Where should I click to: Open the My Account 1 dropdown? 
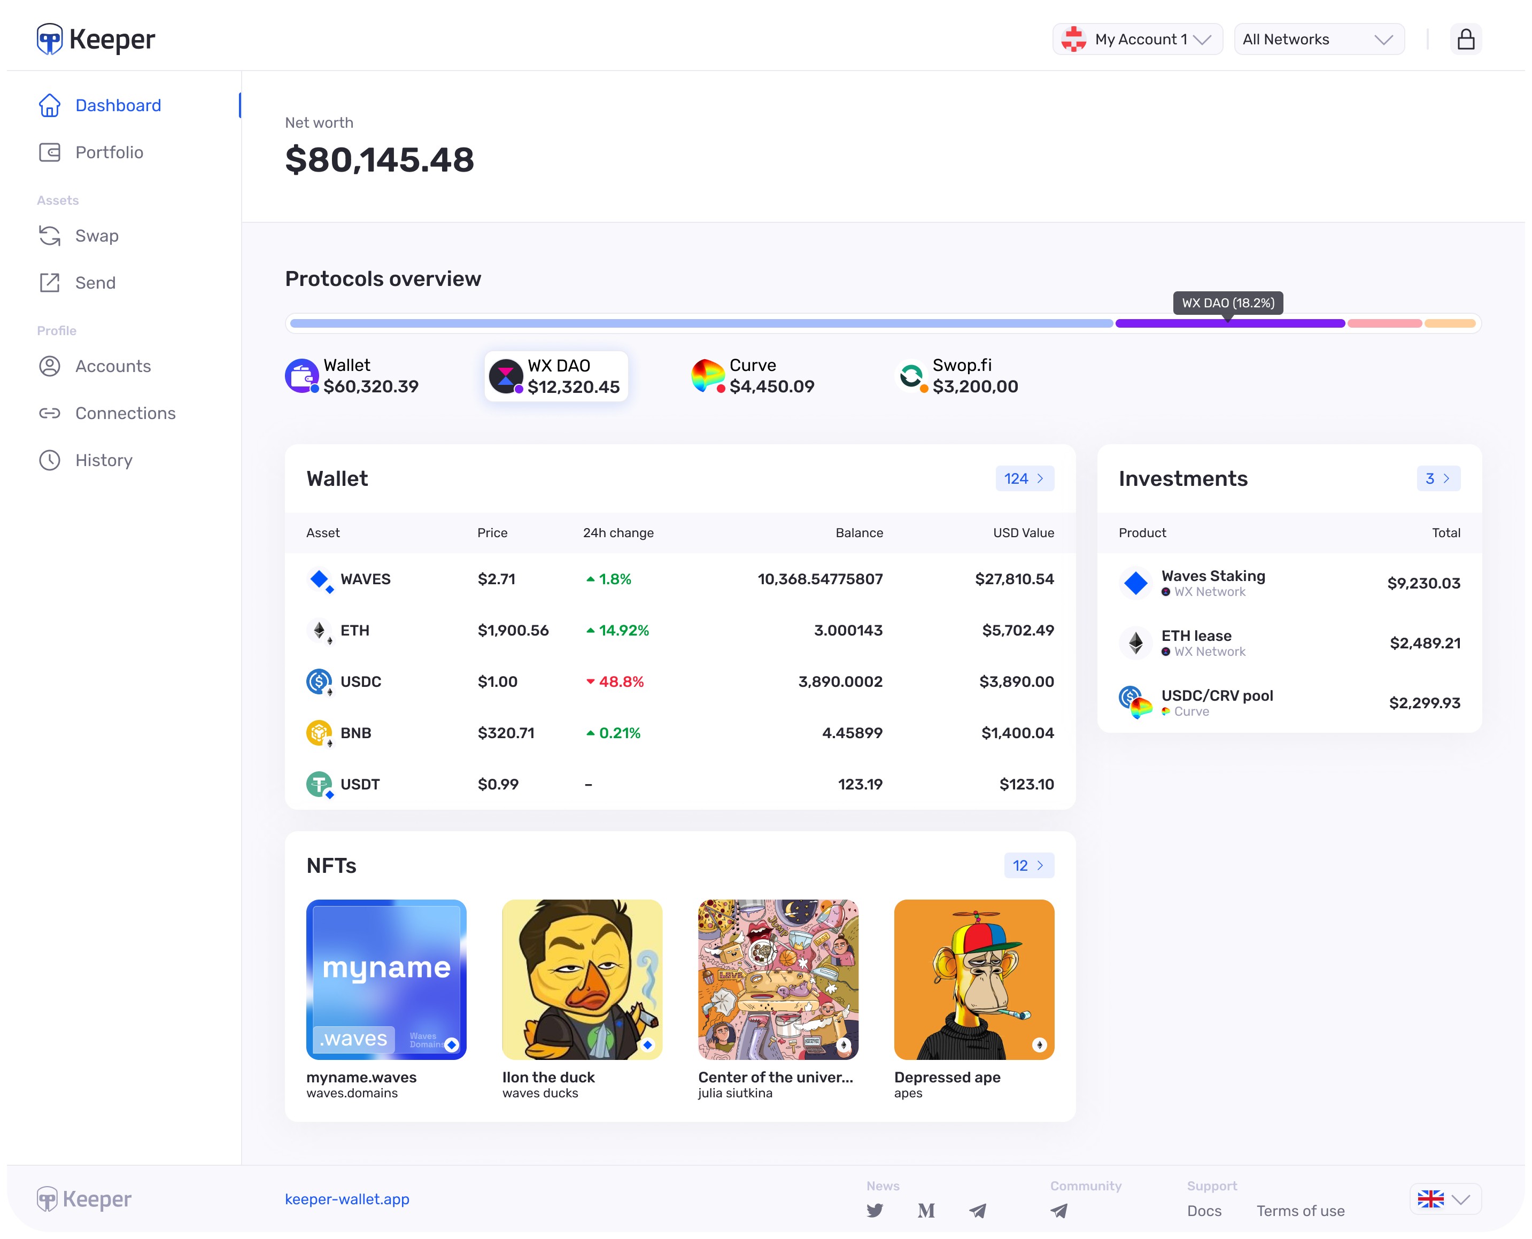pos(1136,39)
